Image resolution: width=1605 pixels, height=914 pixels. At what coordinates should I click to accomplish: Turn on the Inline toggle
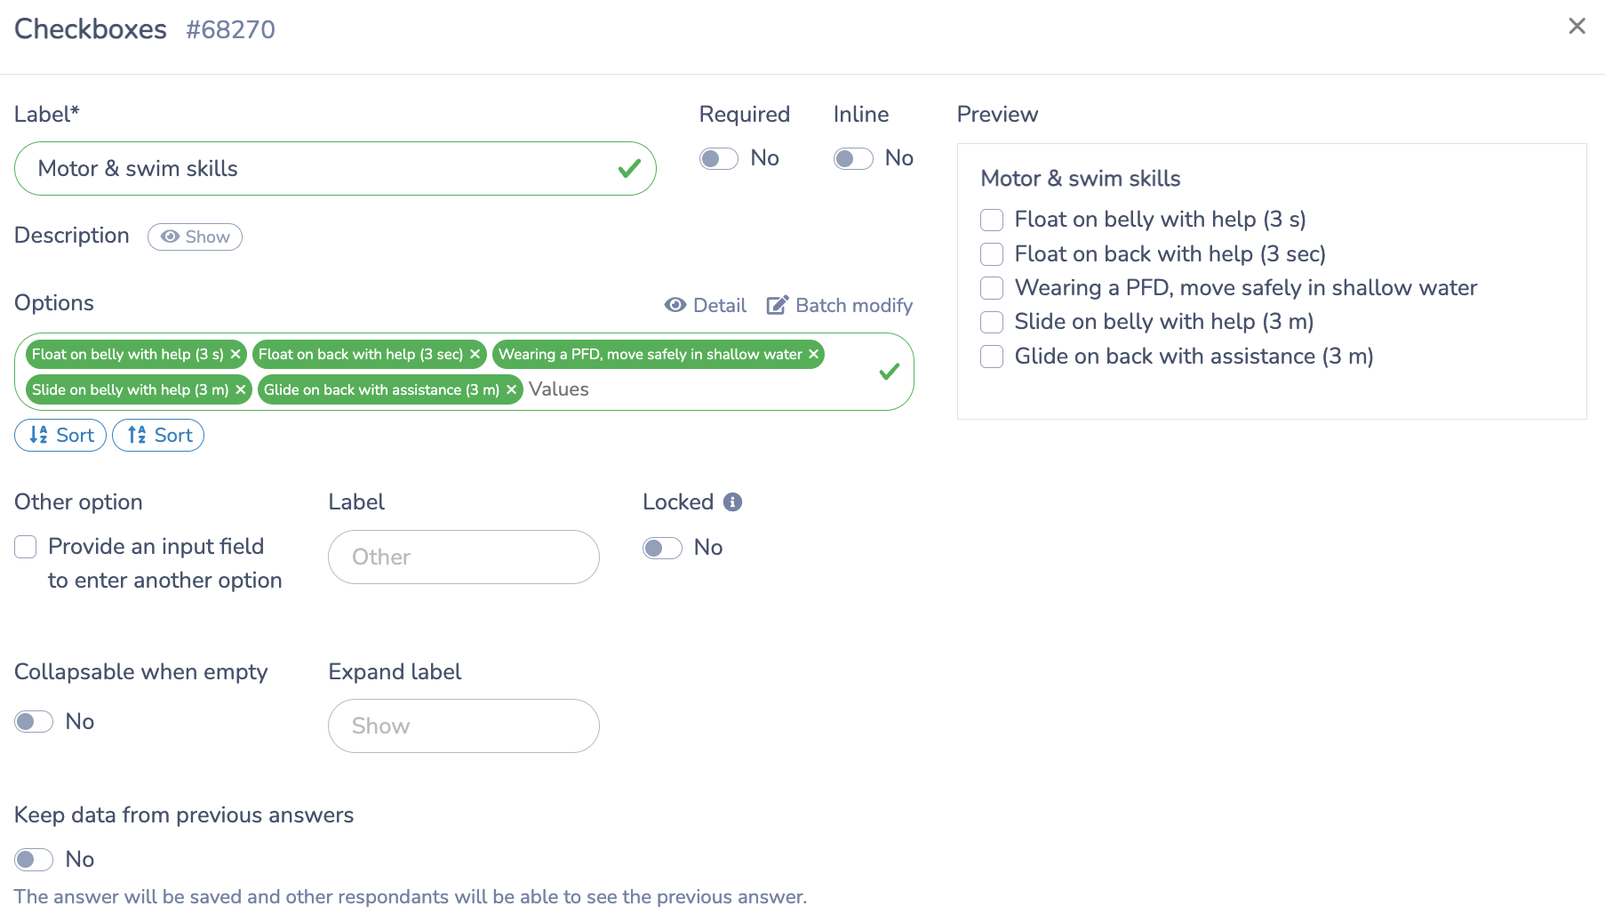click(852, 157)
